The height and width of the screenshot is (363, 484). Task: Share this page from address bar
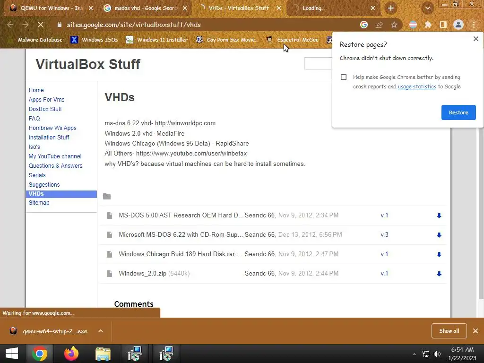click(379, 25)
